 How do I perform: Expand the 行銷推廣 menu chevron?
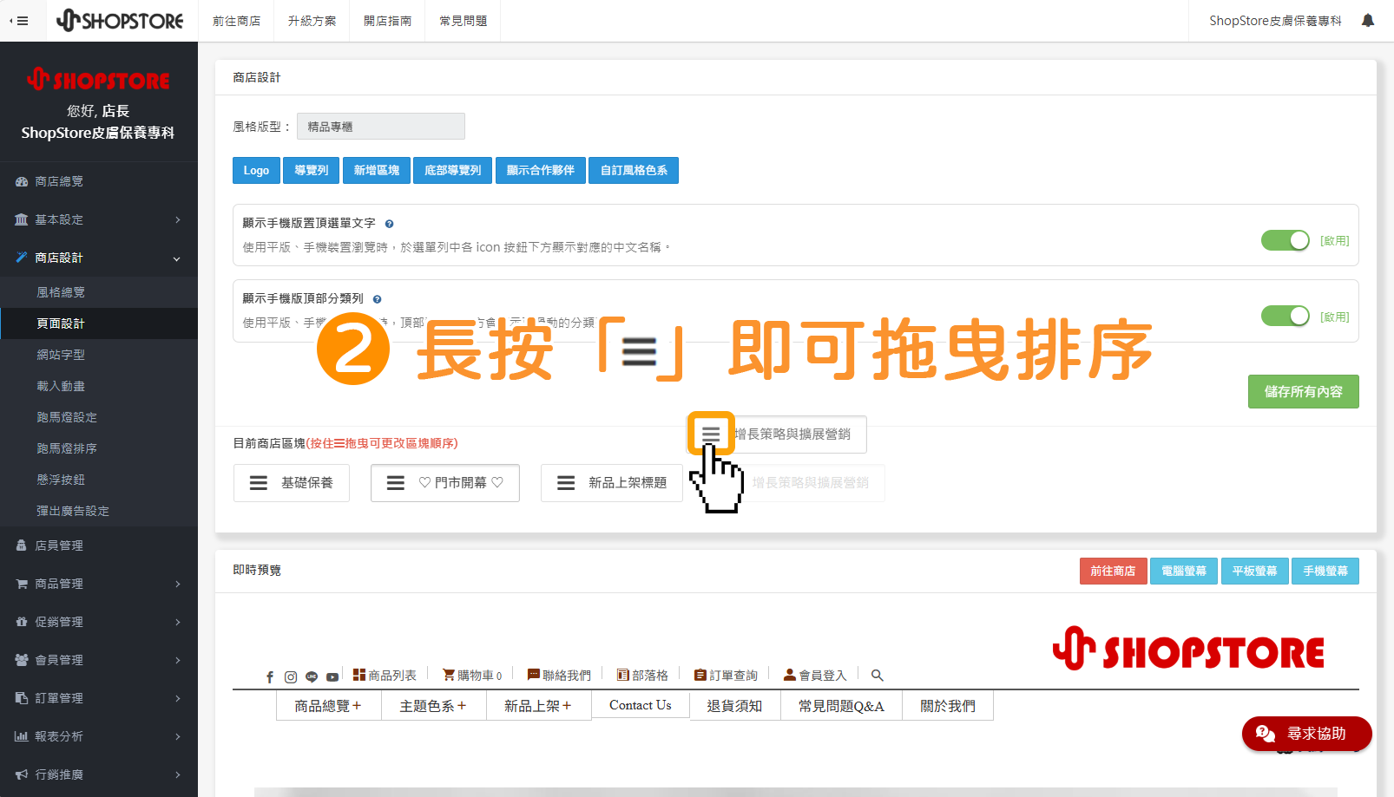(x=177, y=775)
